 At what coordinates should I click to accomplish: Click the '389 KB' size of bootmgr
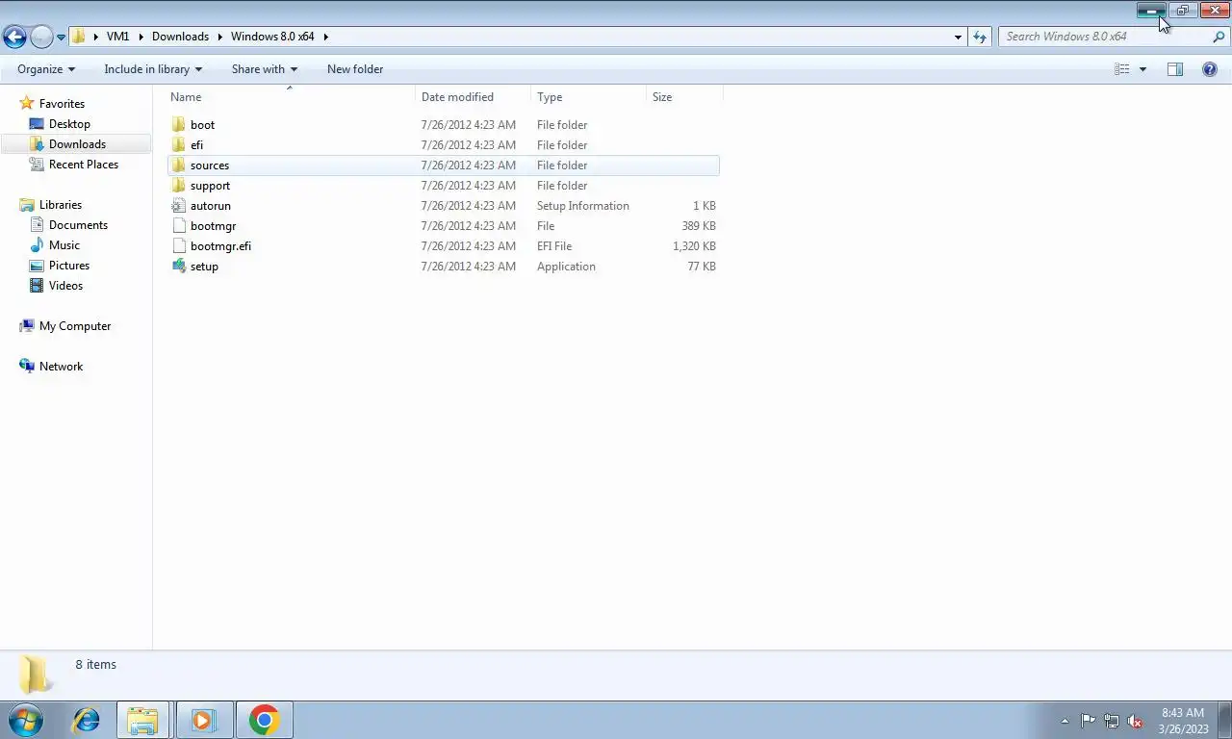[699, 226]
